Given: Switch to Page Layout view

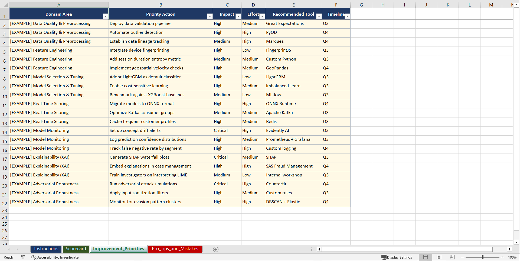Looking at the screenshot, I should (439, 257).
